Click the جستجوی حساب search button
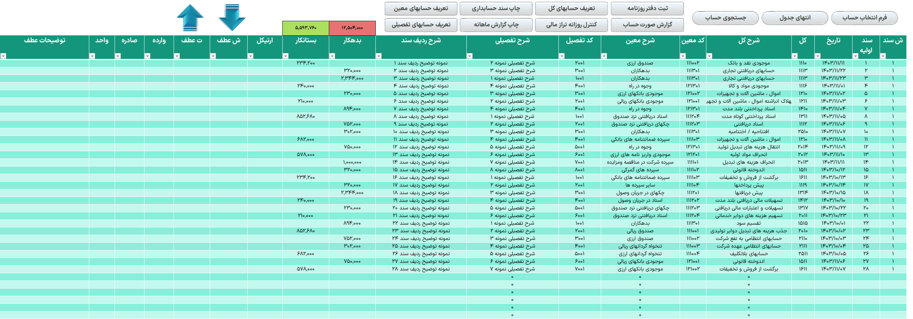 coord(725,18)
